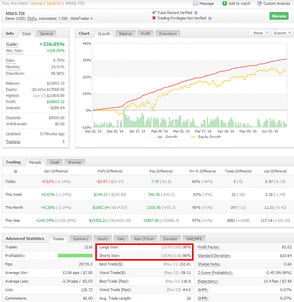This screenshot has height=302, width=294.
Task: Click info icon beside Track Record Verified
Action: point(196,13)
